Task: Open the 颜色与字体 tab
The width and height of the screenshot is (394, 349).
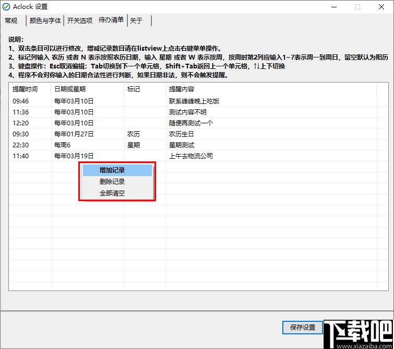Action: point(45,20)
